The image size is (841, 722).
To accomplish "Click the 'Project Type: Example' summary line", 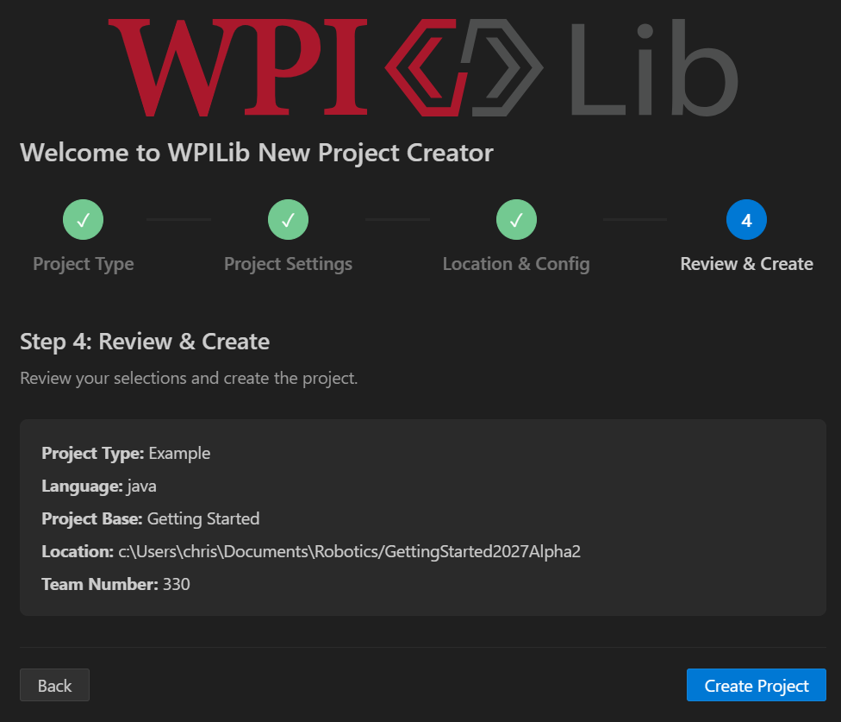I will click(x=126, y=453).
